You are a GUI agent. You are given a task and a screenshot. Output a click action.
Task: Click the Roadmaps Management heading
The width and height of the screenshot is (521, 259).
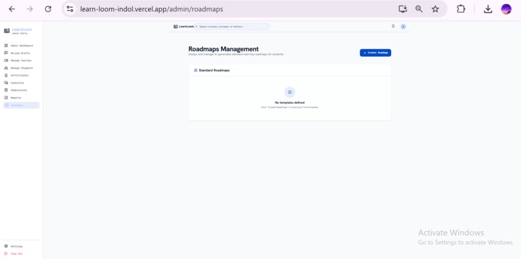coord(223,49)
